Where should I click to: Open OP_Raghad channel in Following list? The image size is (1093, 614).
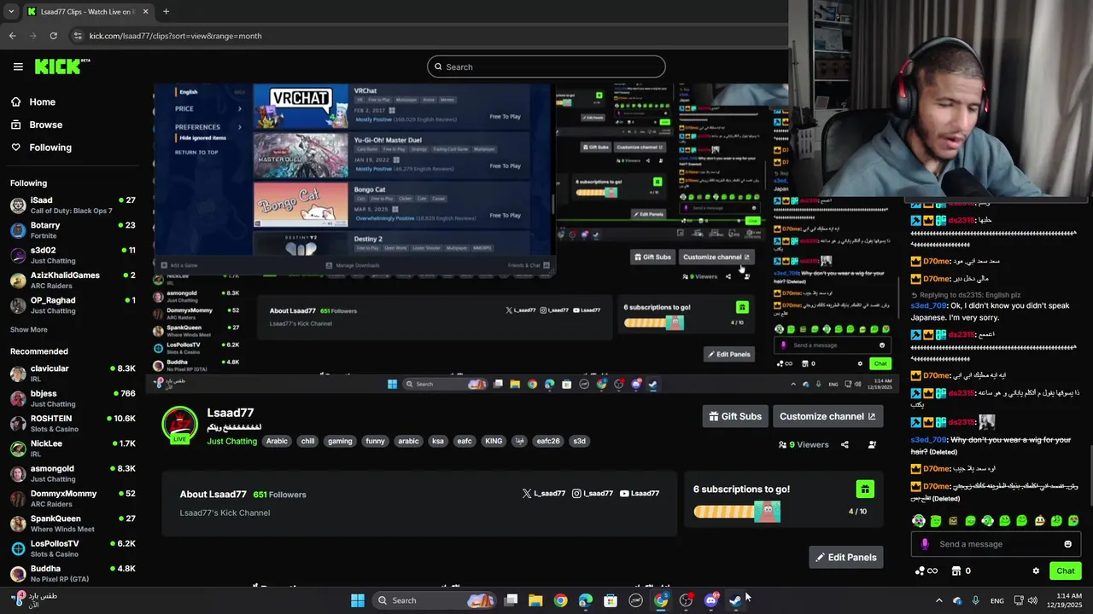(73, 305)
